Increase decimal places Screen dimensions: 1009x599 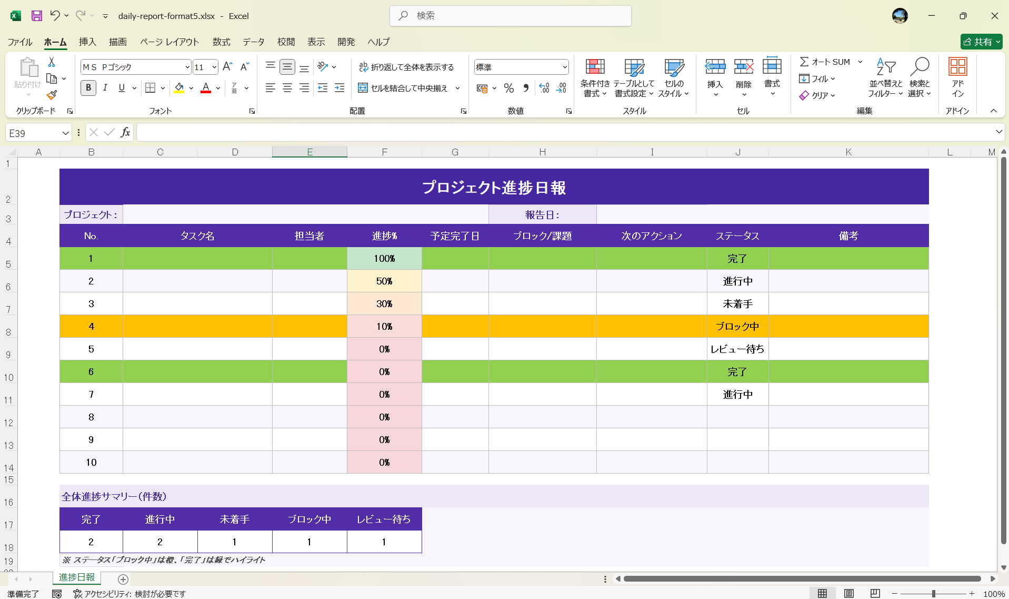tap(544, 88)
